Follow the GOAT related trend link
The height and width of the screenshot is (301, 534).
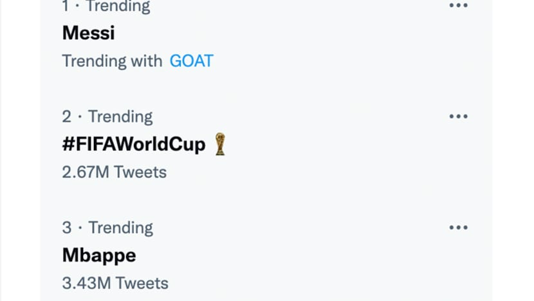coord(191,61)
